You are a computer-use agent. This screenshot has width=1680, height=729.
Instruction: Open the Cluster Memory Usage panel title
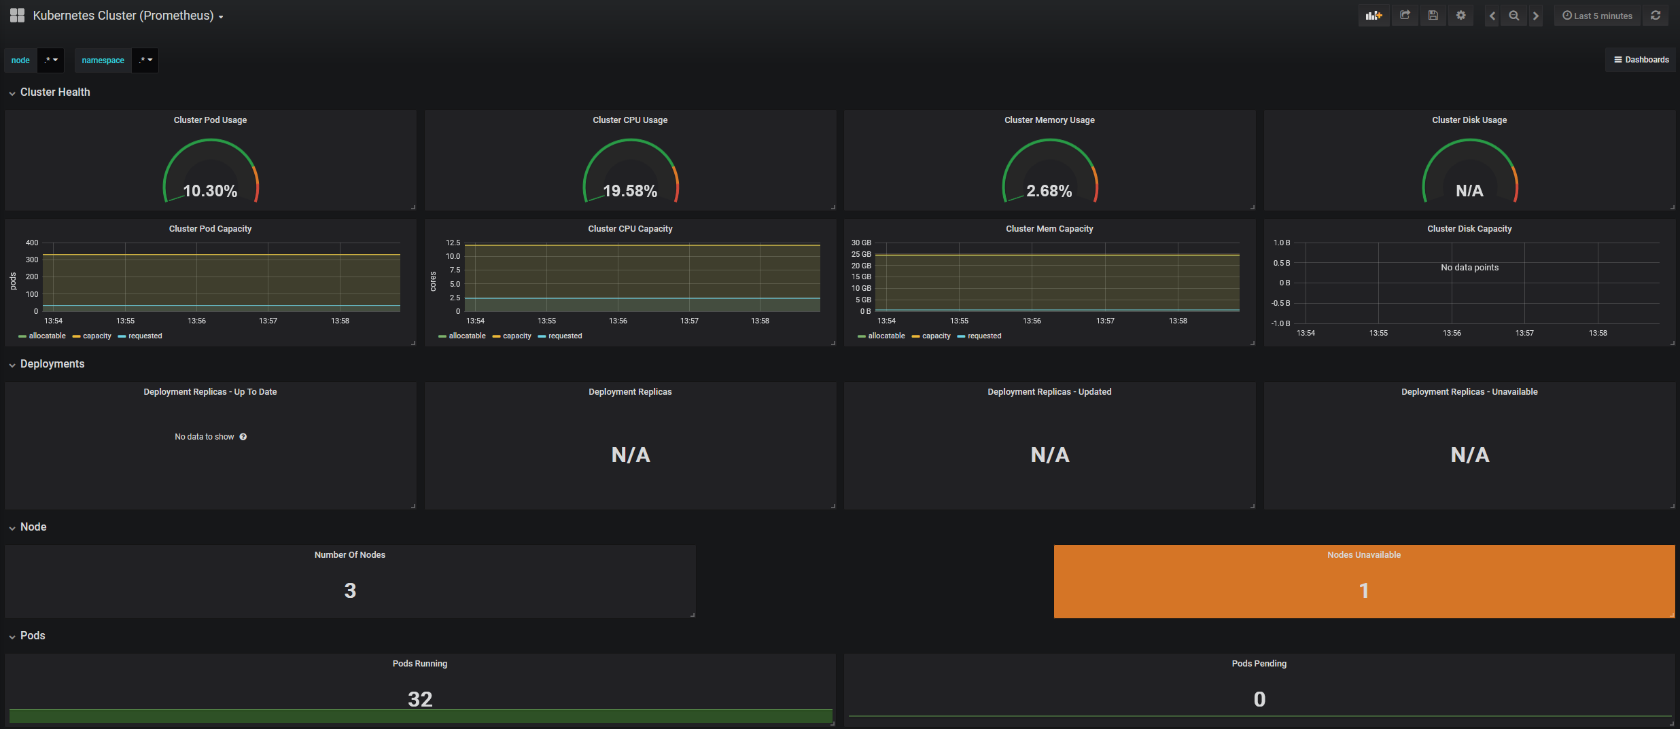pos(1049,120)
